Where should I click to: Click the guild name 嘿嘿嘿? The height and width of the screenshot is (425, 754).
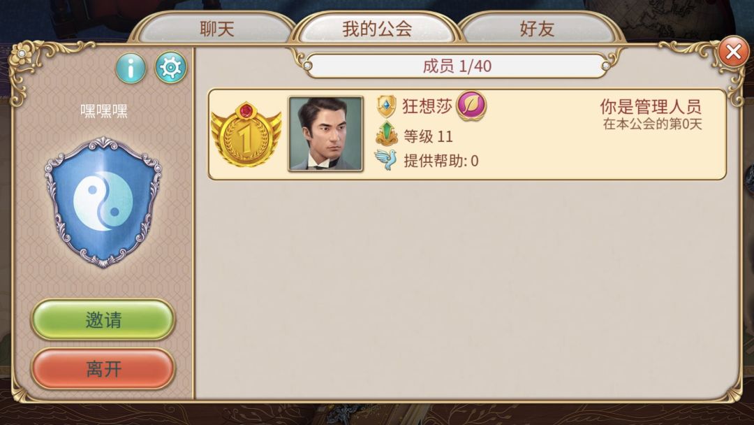104,111
